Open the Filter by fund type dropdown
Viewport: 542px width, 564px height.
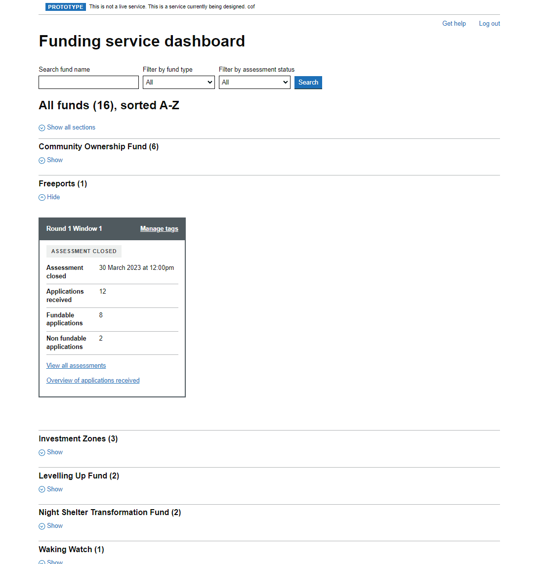178,83
